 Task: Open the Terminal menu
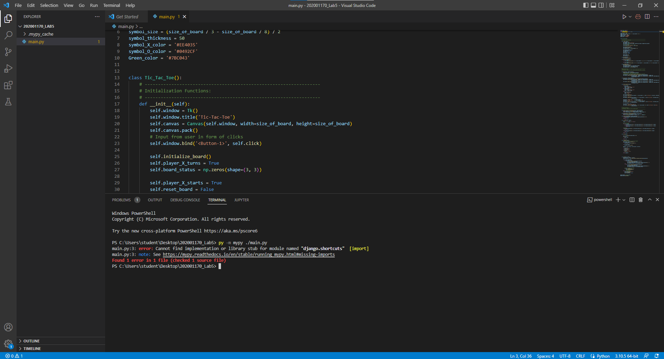[112, 5]
